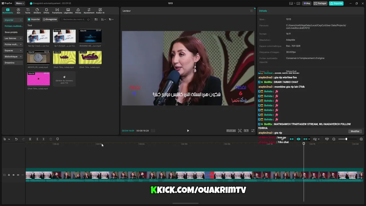This screenshot has width=366, height=206.
Task: Zoom in the timeline
Action: tap(361, 139)
